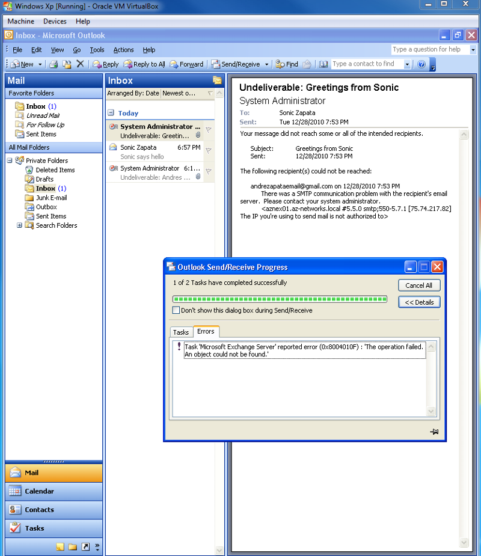Click the Send/Receive toolbar button
The image size is (481, 556).
pos(236,64)
